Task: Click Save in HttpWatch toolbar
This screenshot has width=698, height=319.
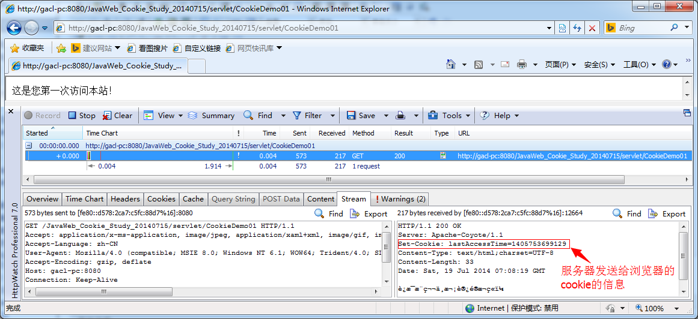Action: (361, 116)
